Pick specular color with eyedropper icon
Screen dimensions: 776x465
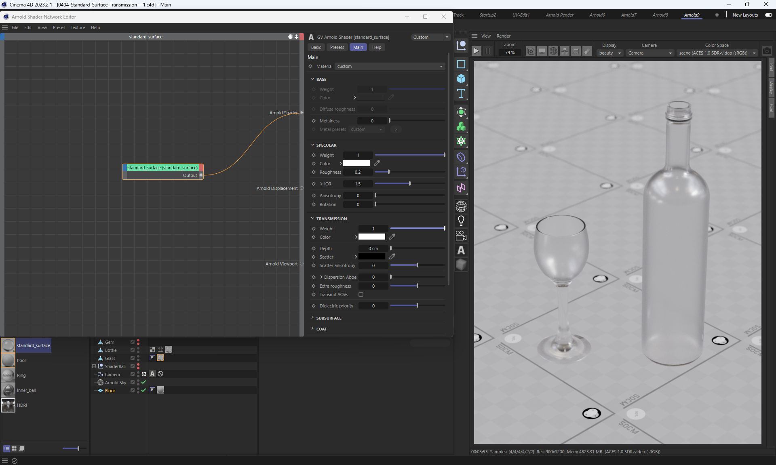[x=377, y=163]
